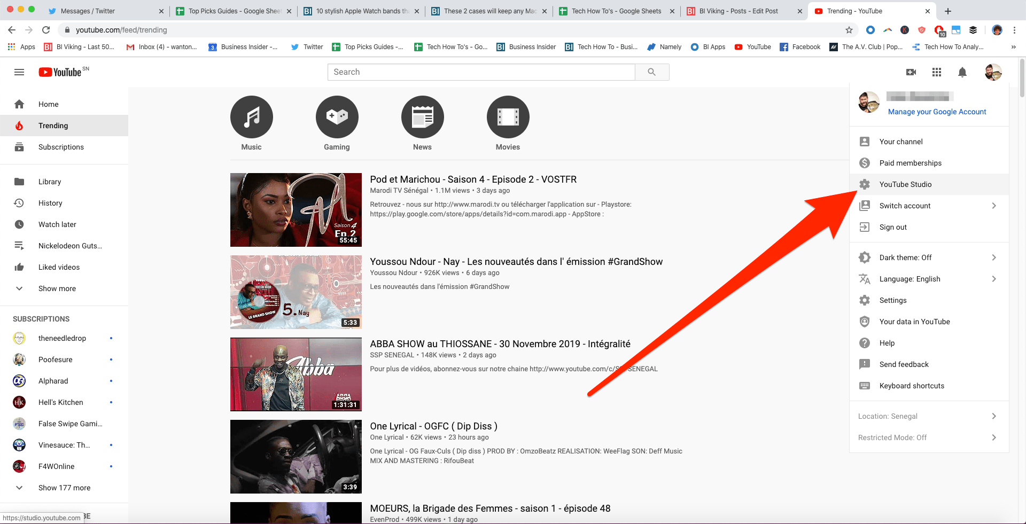Expand Show more in the sidebar

(x=57, y=288)
